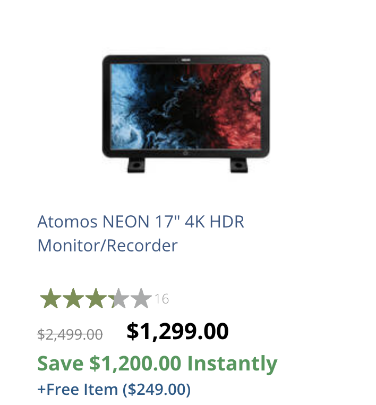Click the crossed-out $2,499.00 original price

70,334
